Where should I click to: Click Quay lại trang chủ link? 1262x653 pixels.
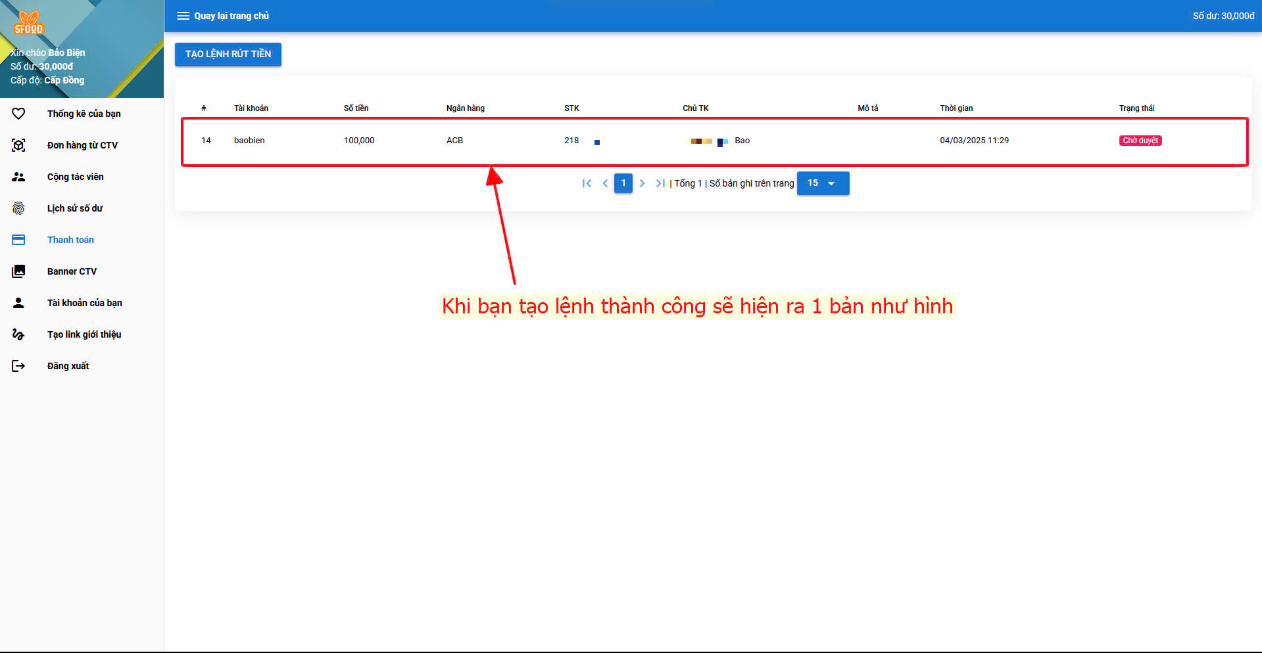coord(231,16)
